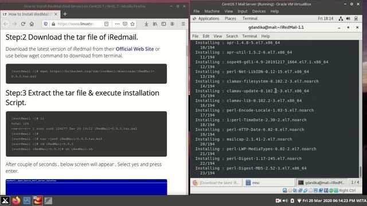Open the X launcher in host taskbar
367x206 pixels.
coord(5,201)
